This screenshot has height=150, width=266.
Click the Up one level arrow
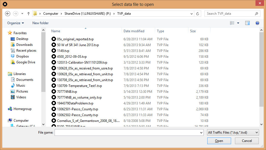(x=29, y=14)
